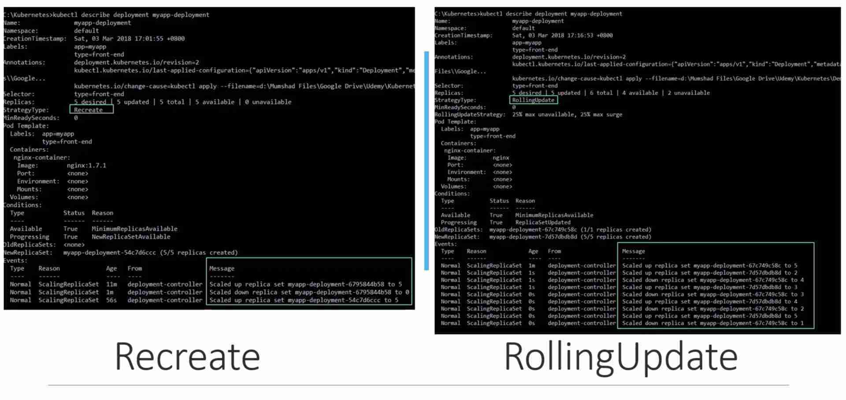The height and width of the screenshot is (400, 846).
Task: Click the large 'Recreate' slide heading
Action: pos(187,357)
